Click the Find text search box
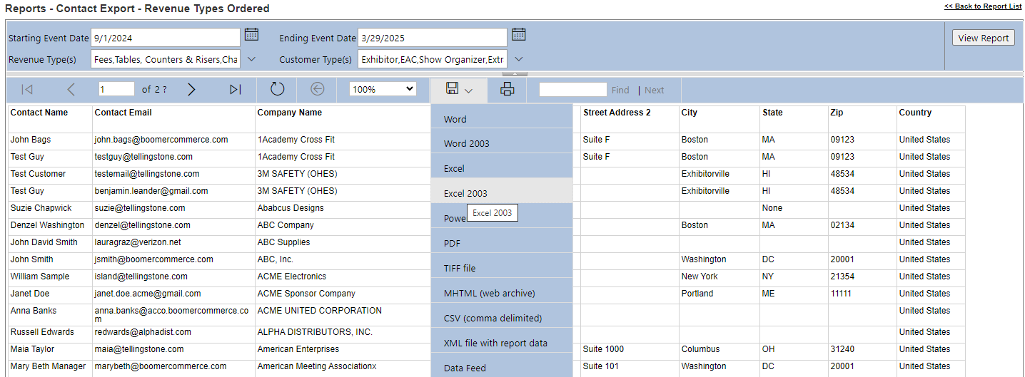 click(x=572, y=90)
